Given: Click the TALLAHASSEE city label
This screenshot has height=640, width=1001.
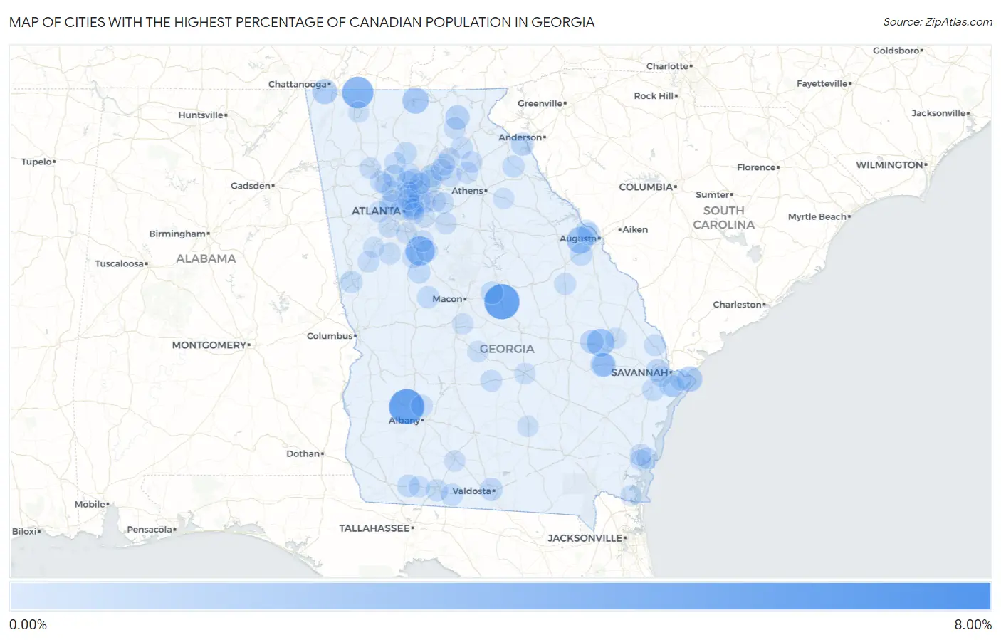Looking at the screenshot, I should coord(374,528).
